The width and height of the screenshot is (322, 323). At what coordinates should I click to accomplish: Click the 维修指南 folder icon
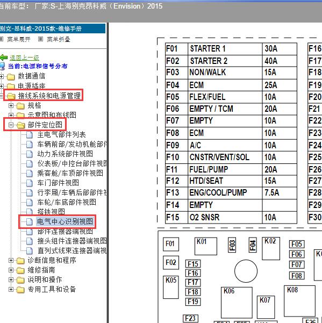pos(20,270)
